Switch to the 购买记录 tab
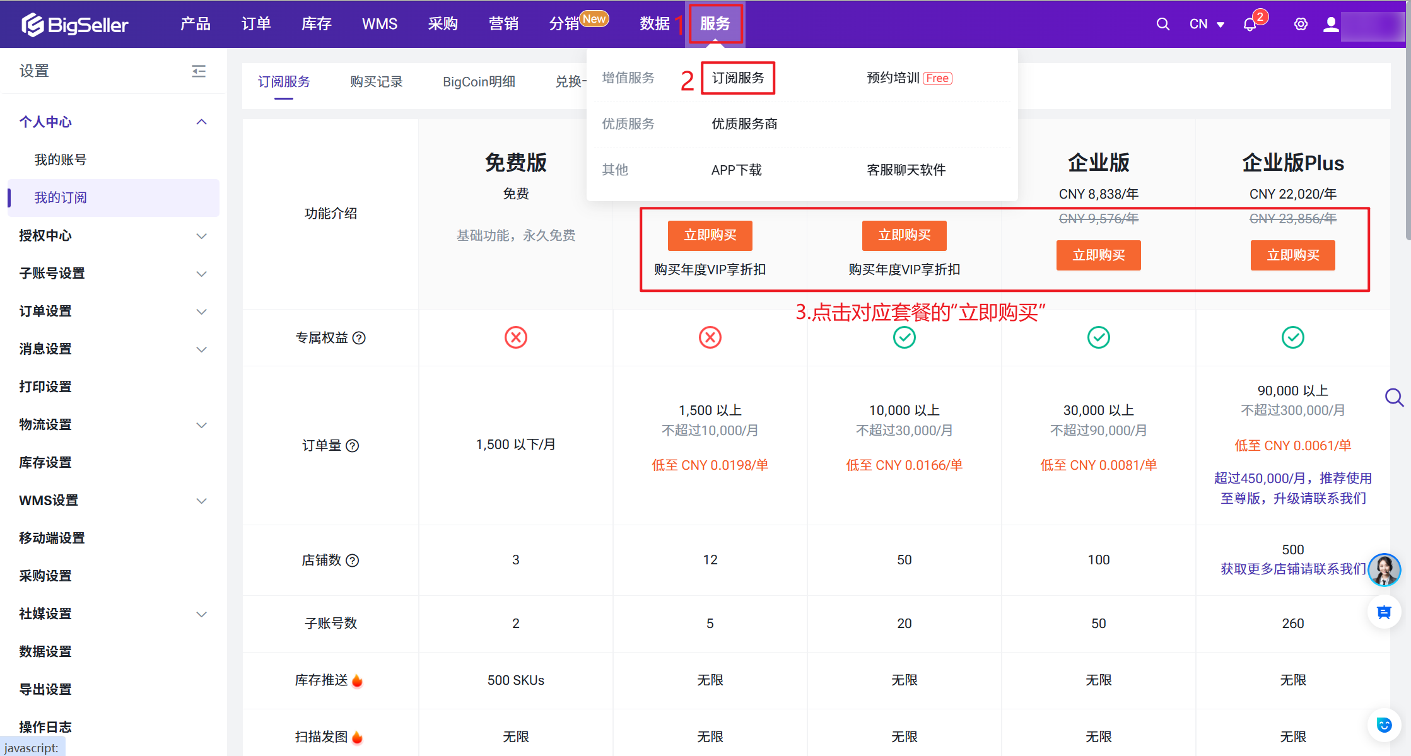The image size is (1411, 756). (x=376, y=82)
